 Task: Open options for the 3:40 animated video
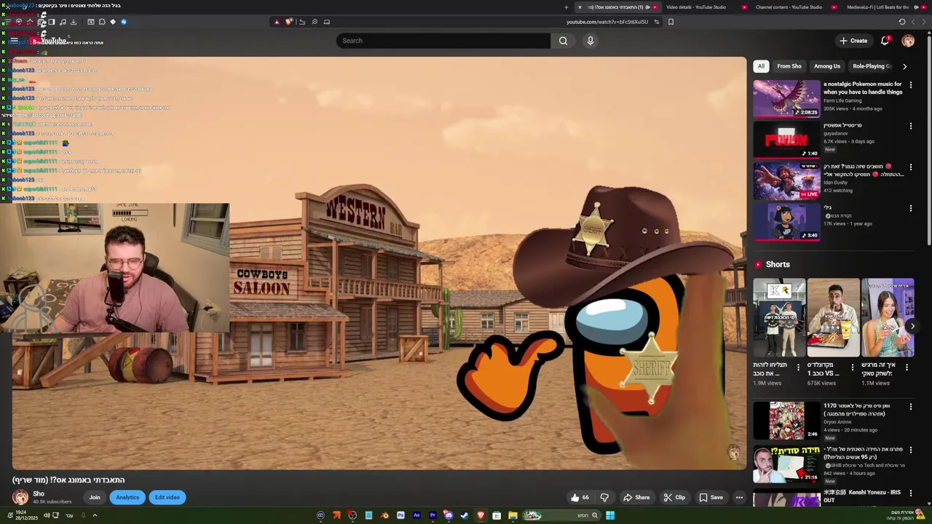click(x=910, y=209)
